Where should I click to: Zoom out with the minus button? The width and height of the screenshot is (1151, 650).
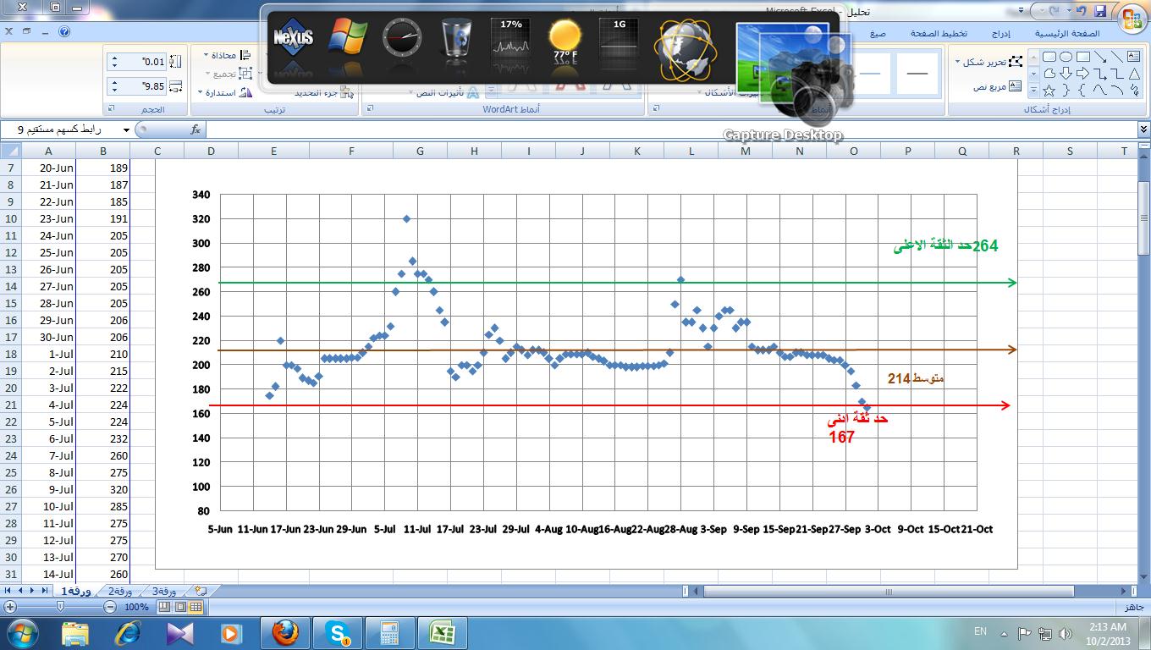pos(110,607)
